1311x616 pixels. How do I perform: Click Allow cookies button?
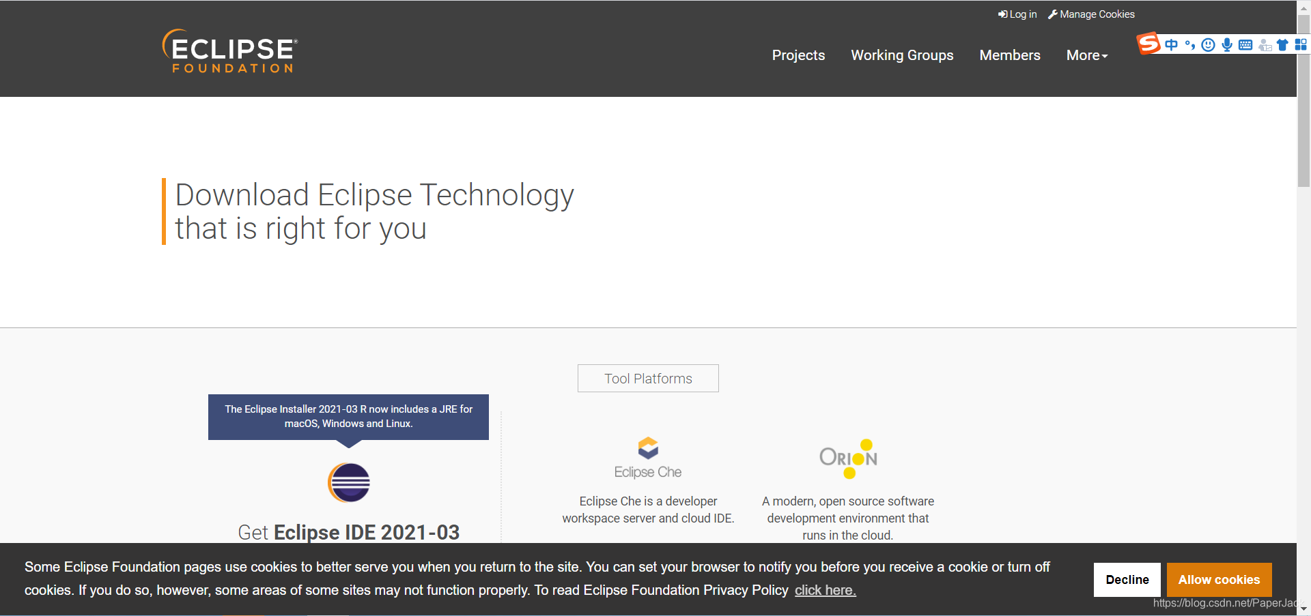pyautogui.click(x=1219, y=580)
